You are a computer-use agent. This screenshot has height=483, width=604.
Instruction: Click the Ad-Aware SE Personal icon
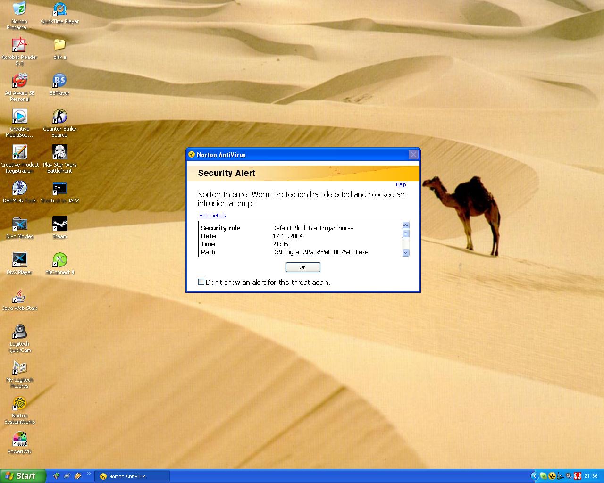point(19,87)
